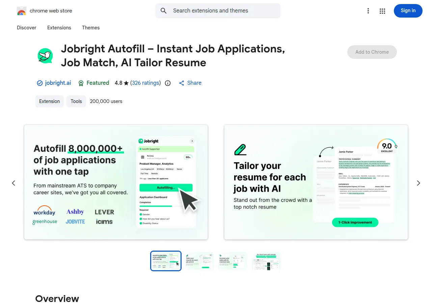Click the Overview heading
The height and width of the screenshot is (304, 432).
point(57,299)
